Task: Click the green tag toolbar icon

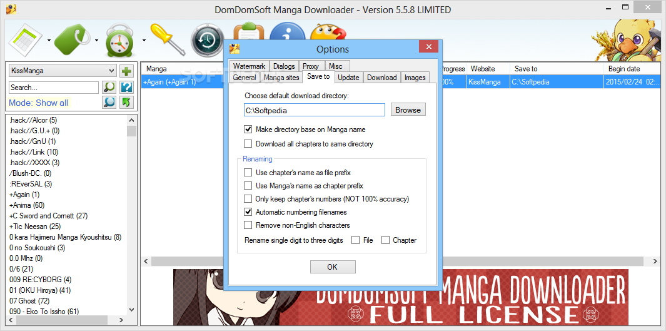Action: coord(73,41)
